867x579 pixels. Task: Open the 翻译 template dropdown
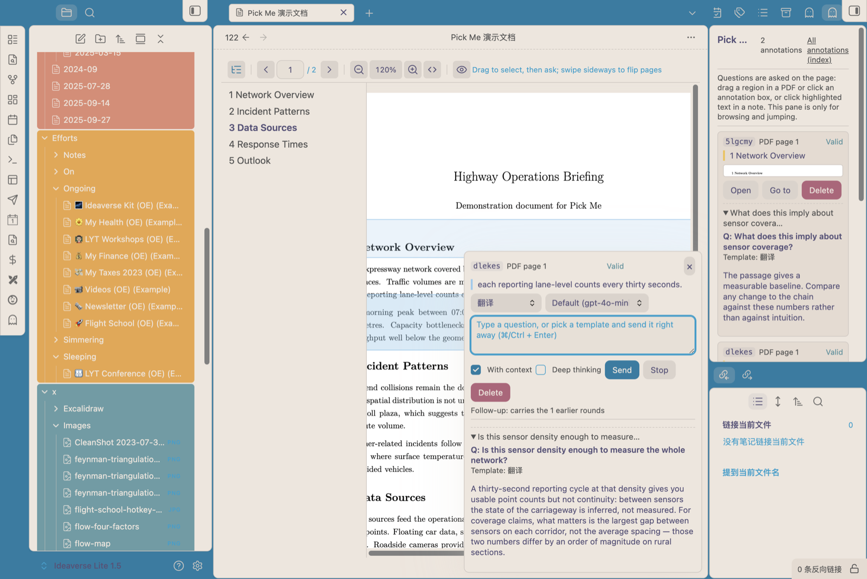point(506,303)
